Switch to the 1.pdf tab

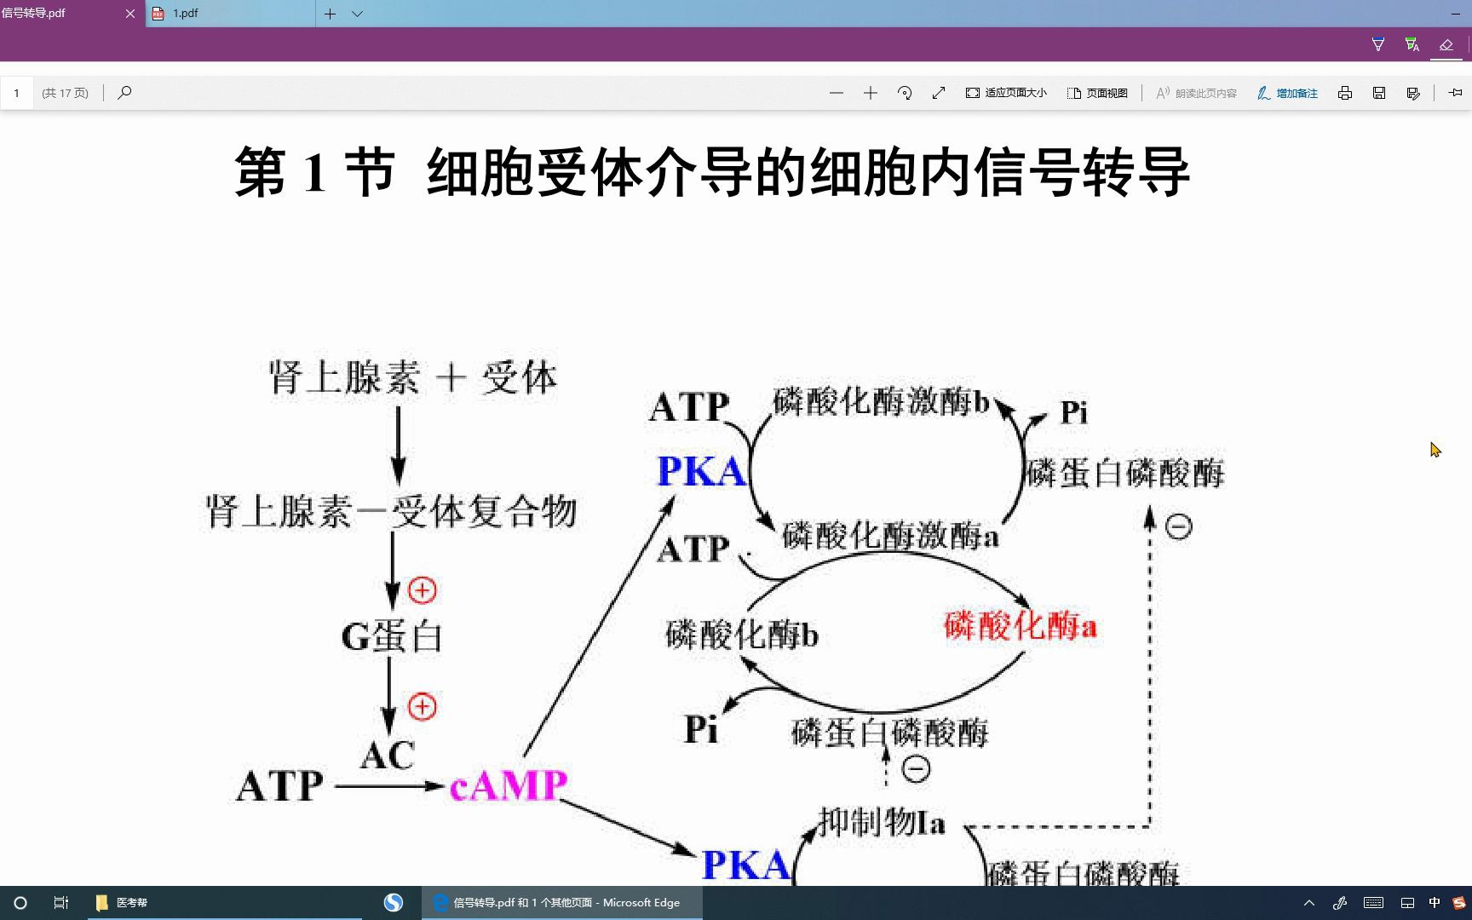[230, 14]
